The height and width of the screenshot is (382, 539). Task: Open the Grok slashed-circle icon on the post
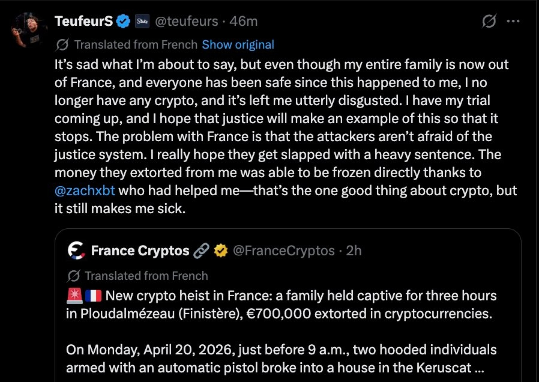pos(489,22)
